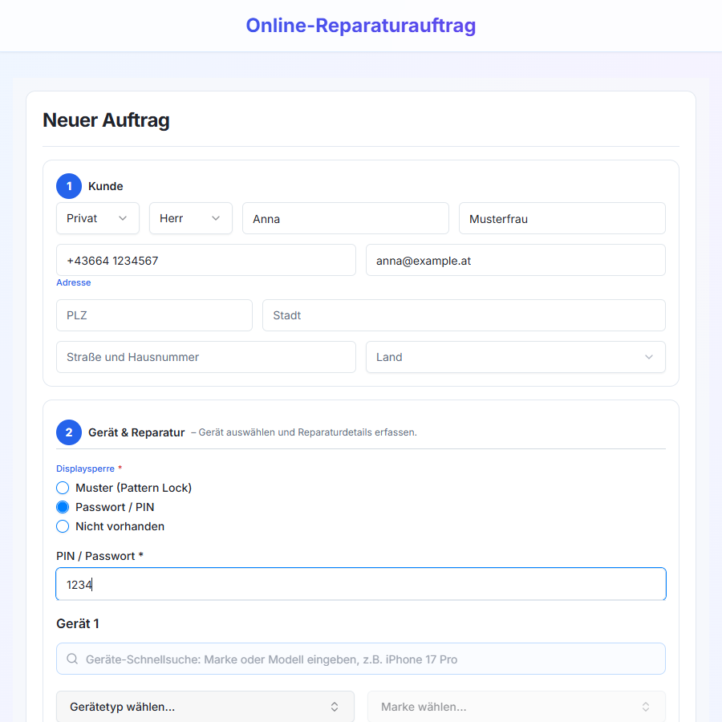The height and width of the screenshot is (722, 722).
Task: Click the Straße und Hausnummer field
Action: [x=206, y=357]
